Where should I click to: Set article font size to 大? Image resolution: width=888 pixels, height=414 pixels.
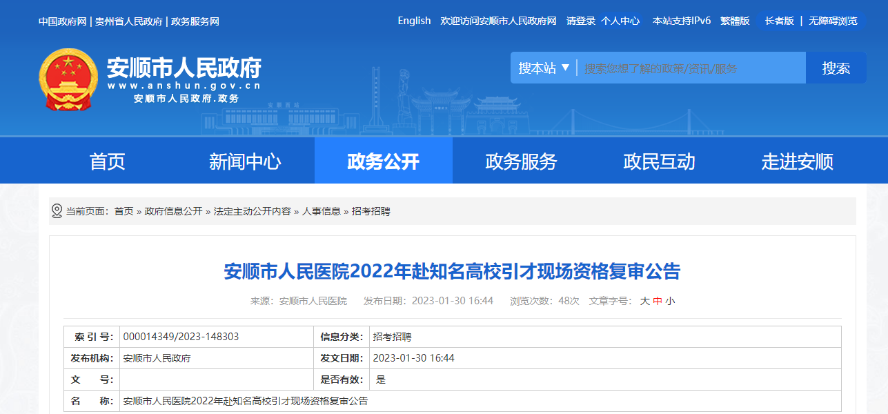click(644, 301)
